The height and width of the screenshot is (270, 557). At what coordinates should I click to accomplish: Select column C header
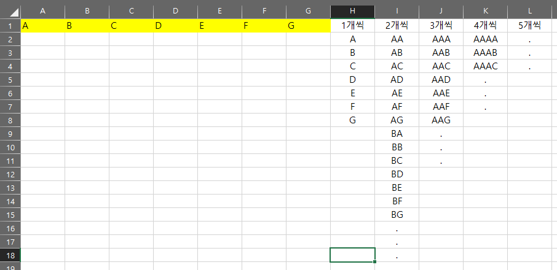coord(132,12)
